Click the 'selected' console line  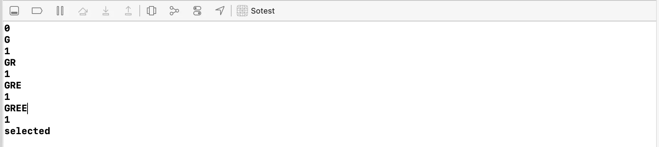pyautogui.click(x=27, y=131)
